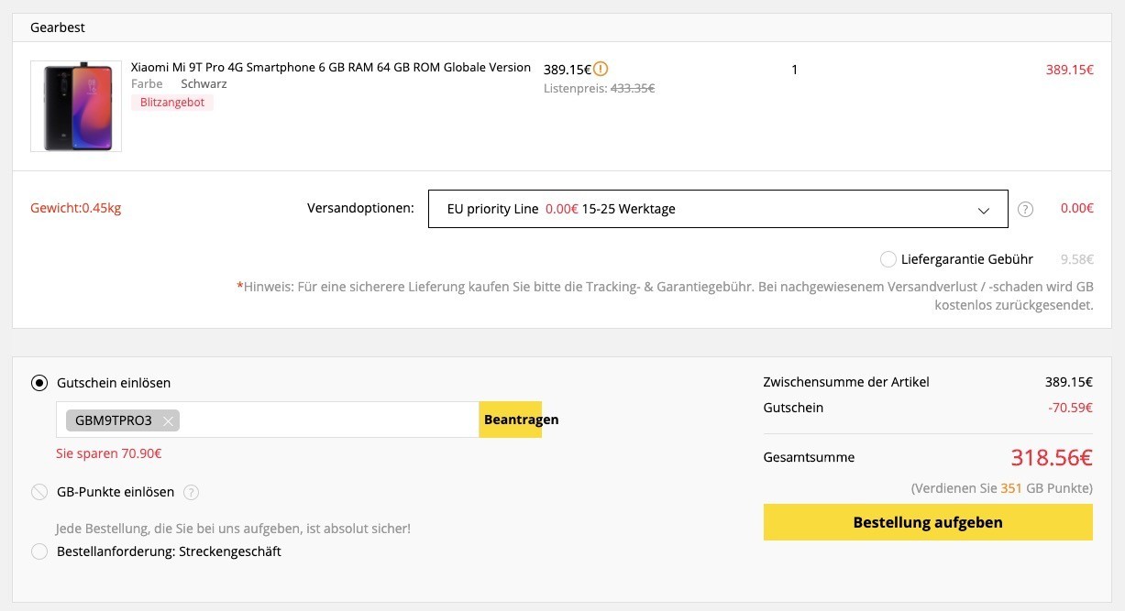Open shipping options help question mark icon
Viewport: 1125px width, 611px height.
tap(1025, 209)
